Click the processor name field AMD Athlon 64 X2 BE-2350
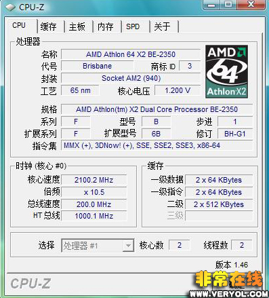269x298 pixels. click(x=131, y=54)
